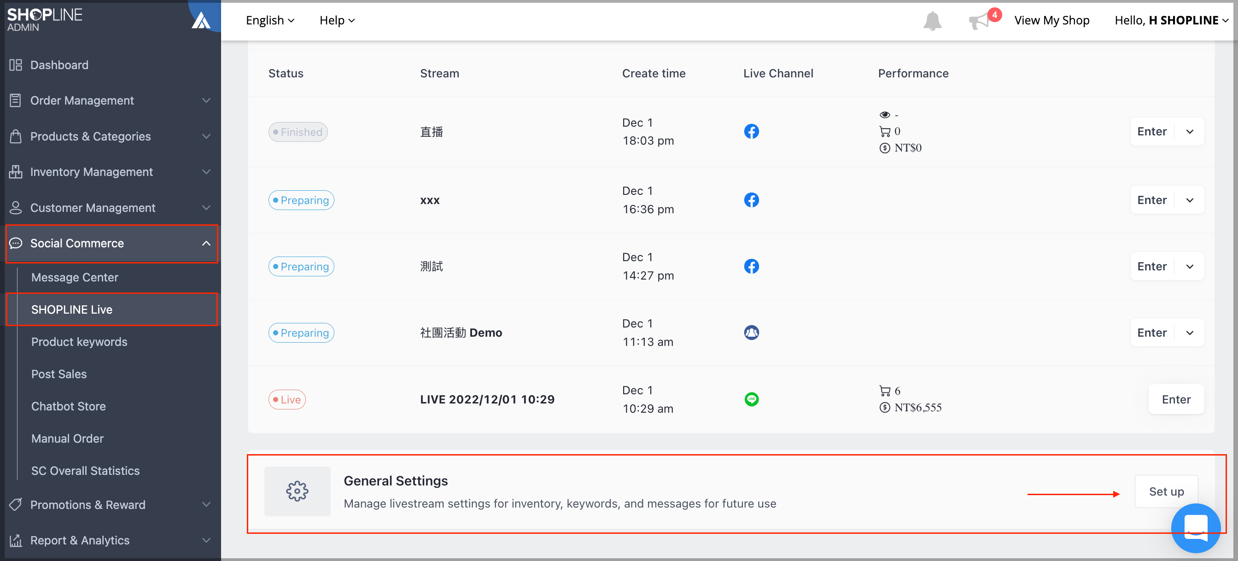Expand the Products & Categories chevron
The width and height of the screenshot is (1238, 561).
pos(206,136)
